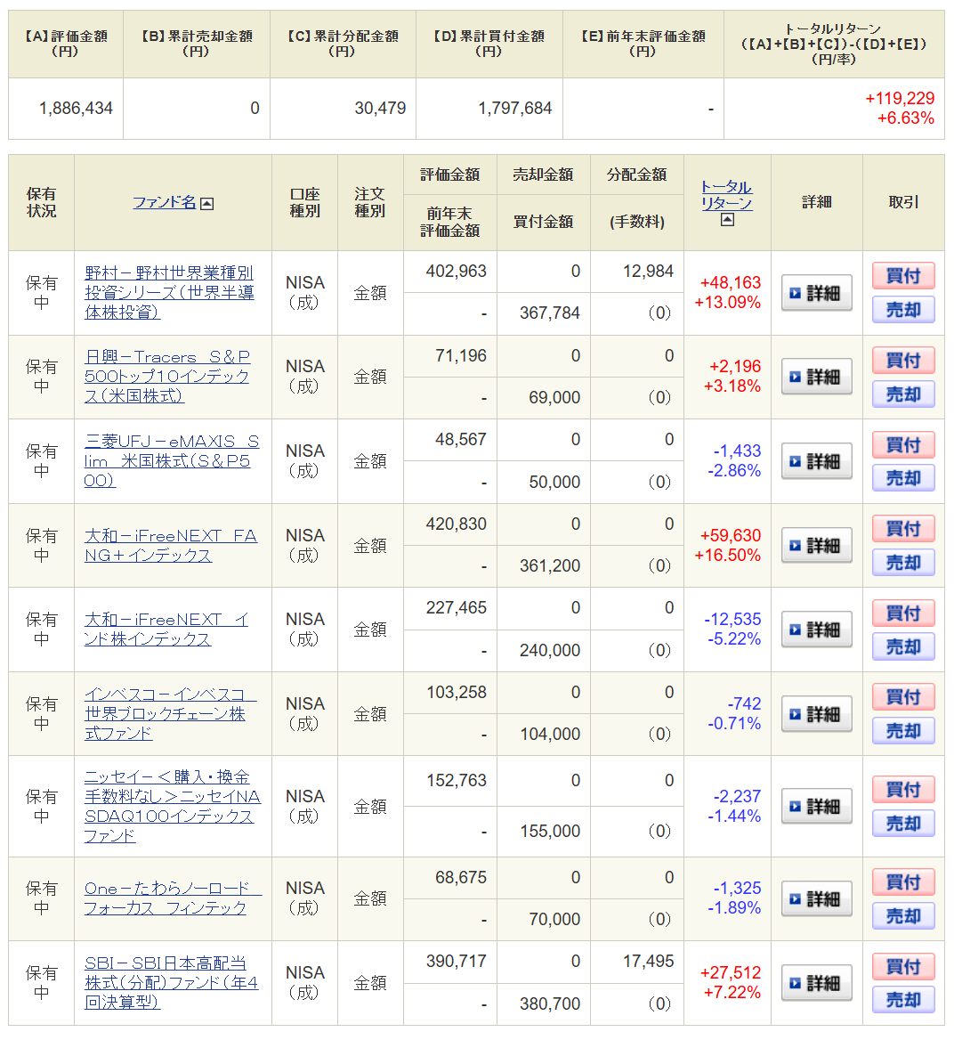Select total valuation amount 1,886,434
The width and height of the screenshot is (954, 1040).
77,108
